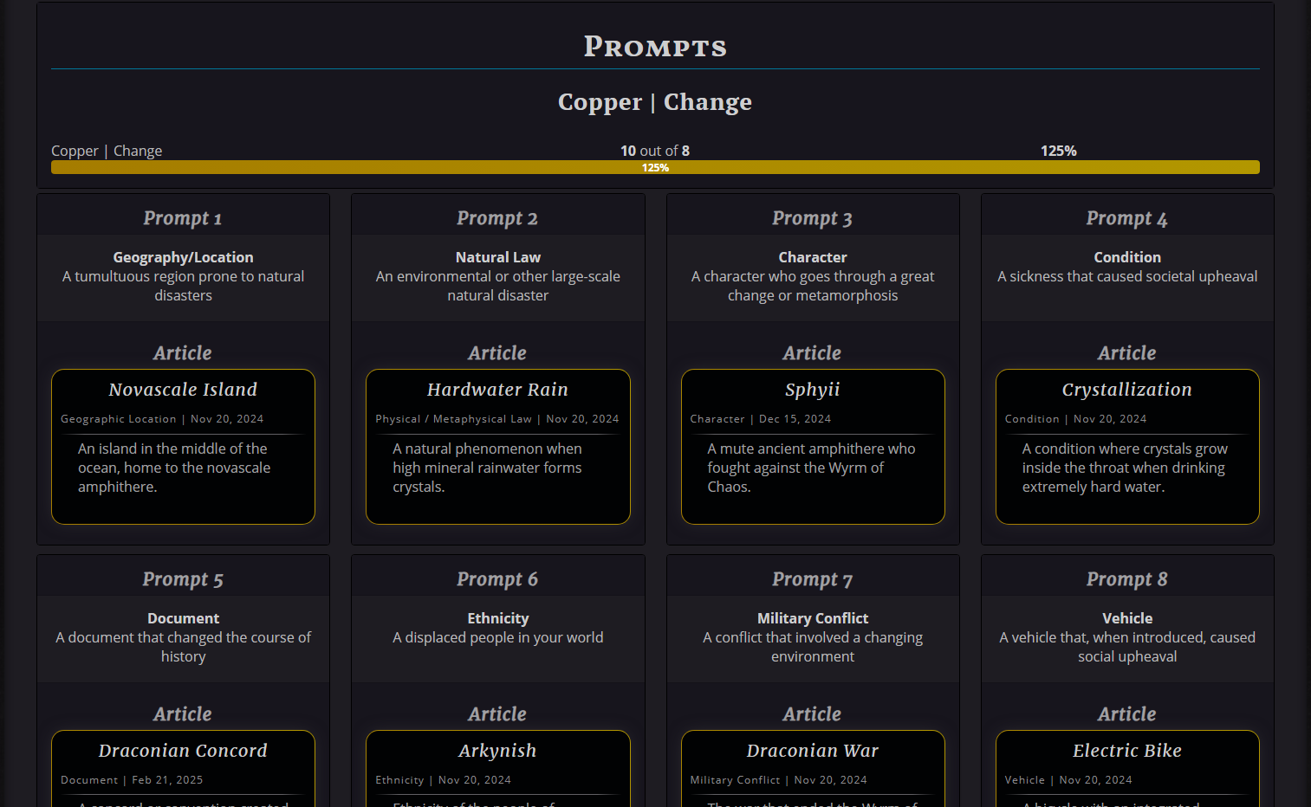
Task: Open the Arkynish ethnicity article
Action: tap(497, 751)
